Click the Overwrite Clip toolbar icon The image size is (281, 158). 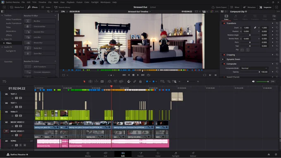[115, 81]
